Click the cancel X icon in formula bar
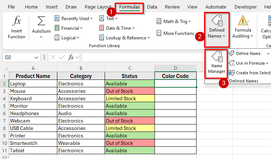 coord(53,57)
